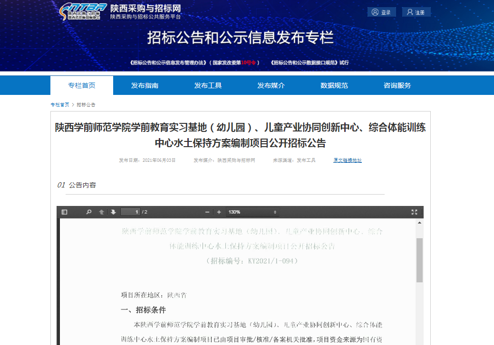Go to 咨询服务 navigation tab
This screenshot has width=494, height=345.
click(397, 85)
